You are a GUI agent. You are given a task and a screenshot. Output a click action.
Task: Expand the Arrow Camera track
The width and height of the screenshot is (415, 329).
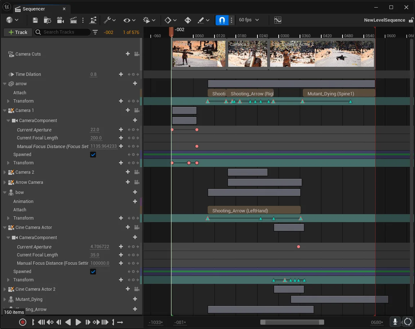pyautogui.click(x=4, y=182)
